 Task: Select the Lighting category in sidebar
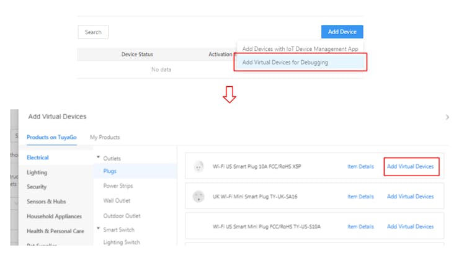(x=37, y=172)
